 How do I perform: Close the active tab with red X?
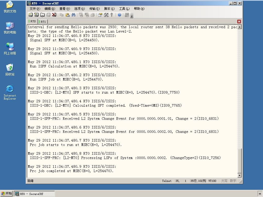[239, 22]
